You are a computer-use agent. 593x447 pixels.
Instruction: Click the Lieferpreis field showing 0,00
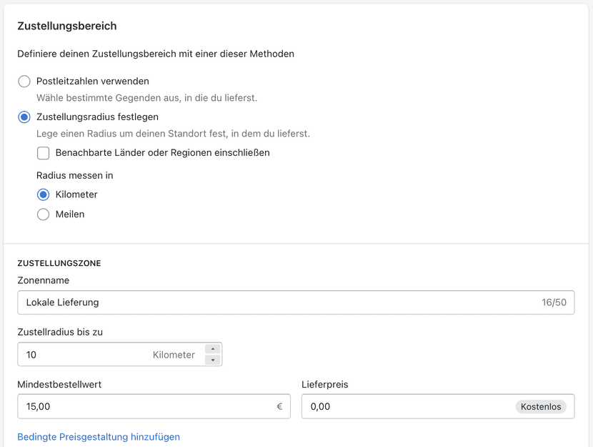[438, 406]
